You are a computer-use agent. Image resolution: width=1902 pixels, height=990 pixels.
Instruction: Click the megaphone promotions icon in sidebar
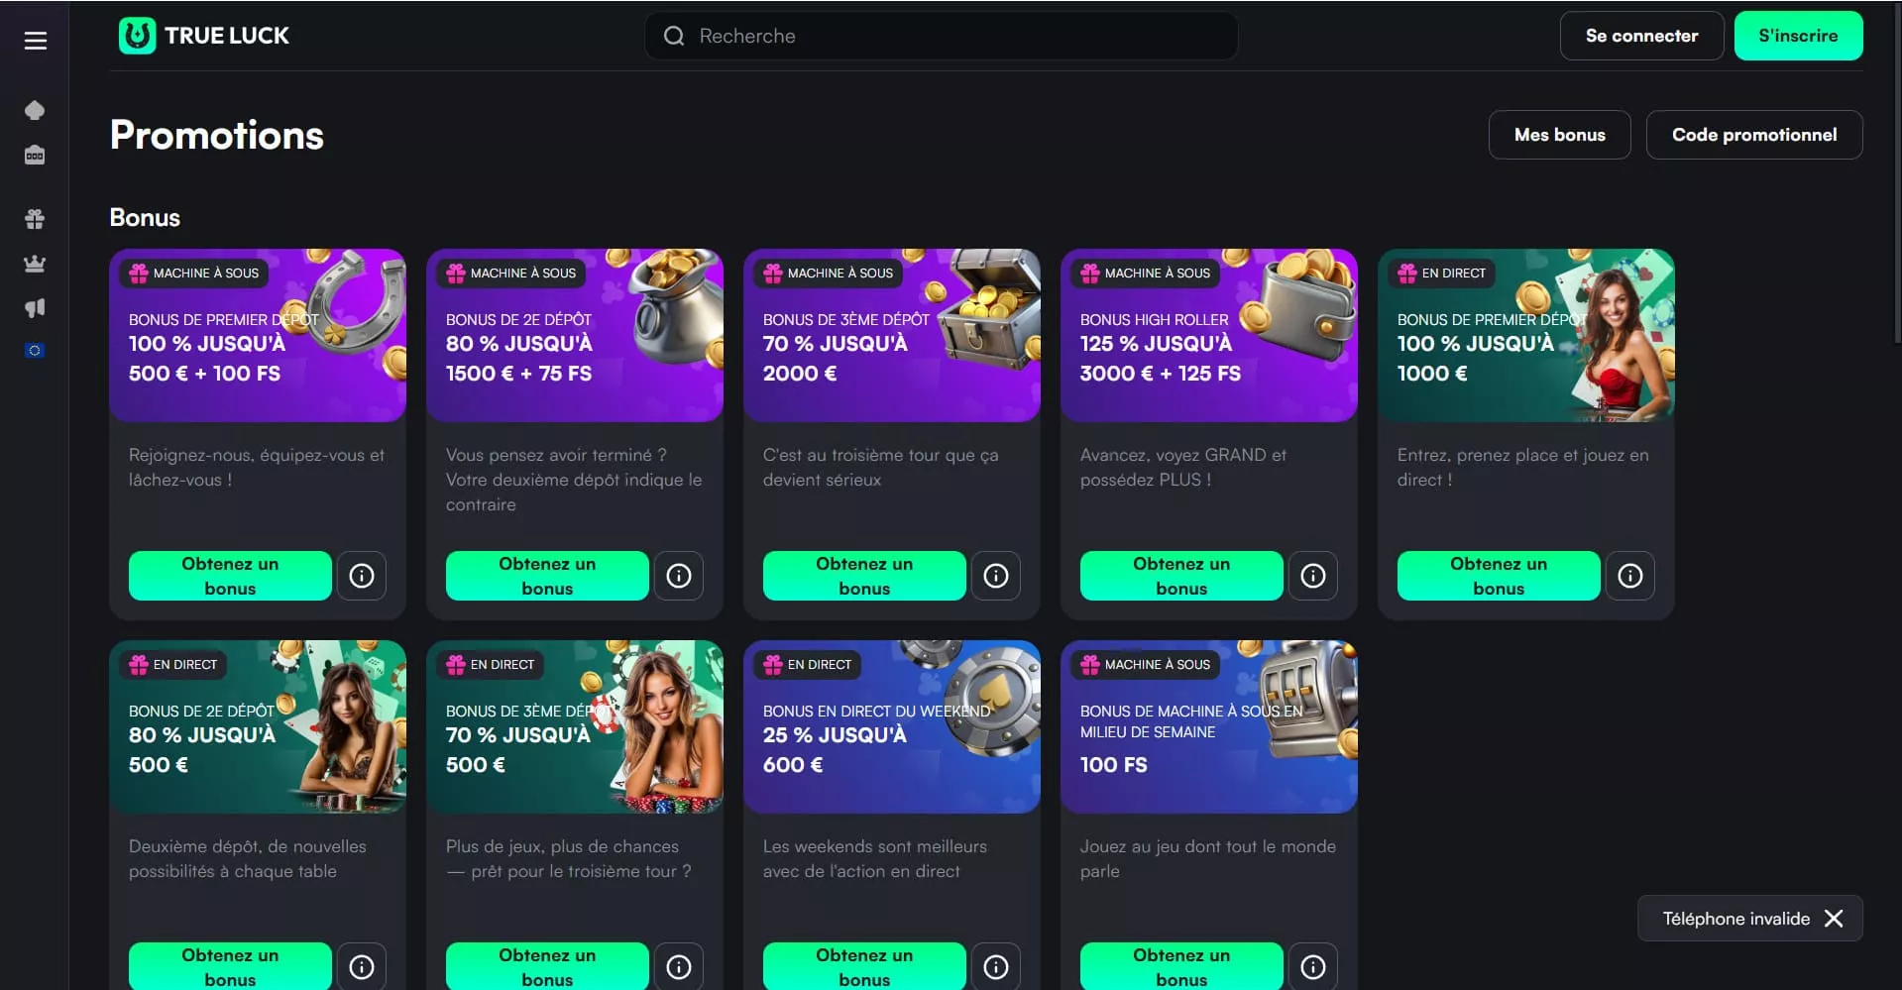35,308
